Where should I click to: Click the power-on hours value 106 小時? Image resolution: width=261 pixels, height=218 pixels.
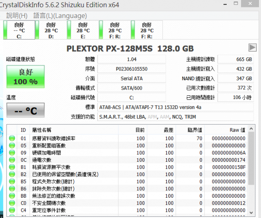click(236, 98)
